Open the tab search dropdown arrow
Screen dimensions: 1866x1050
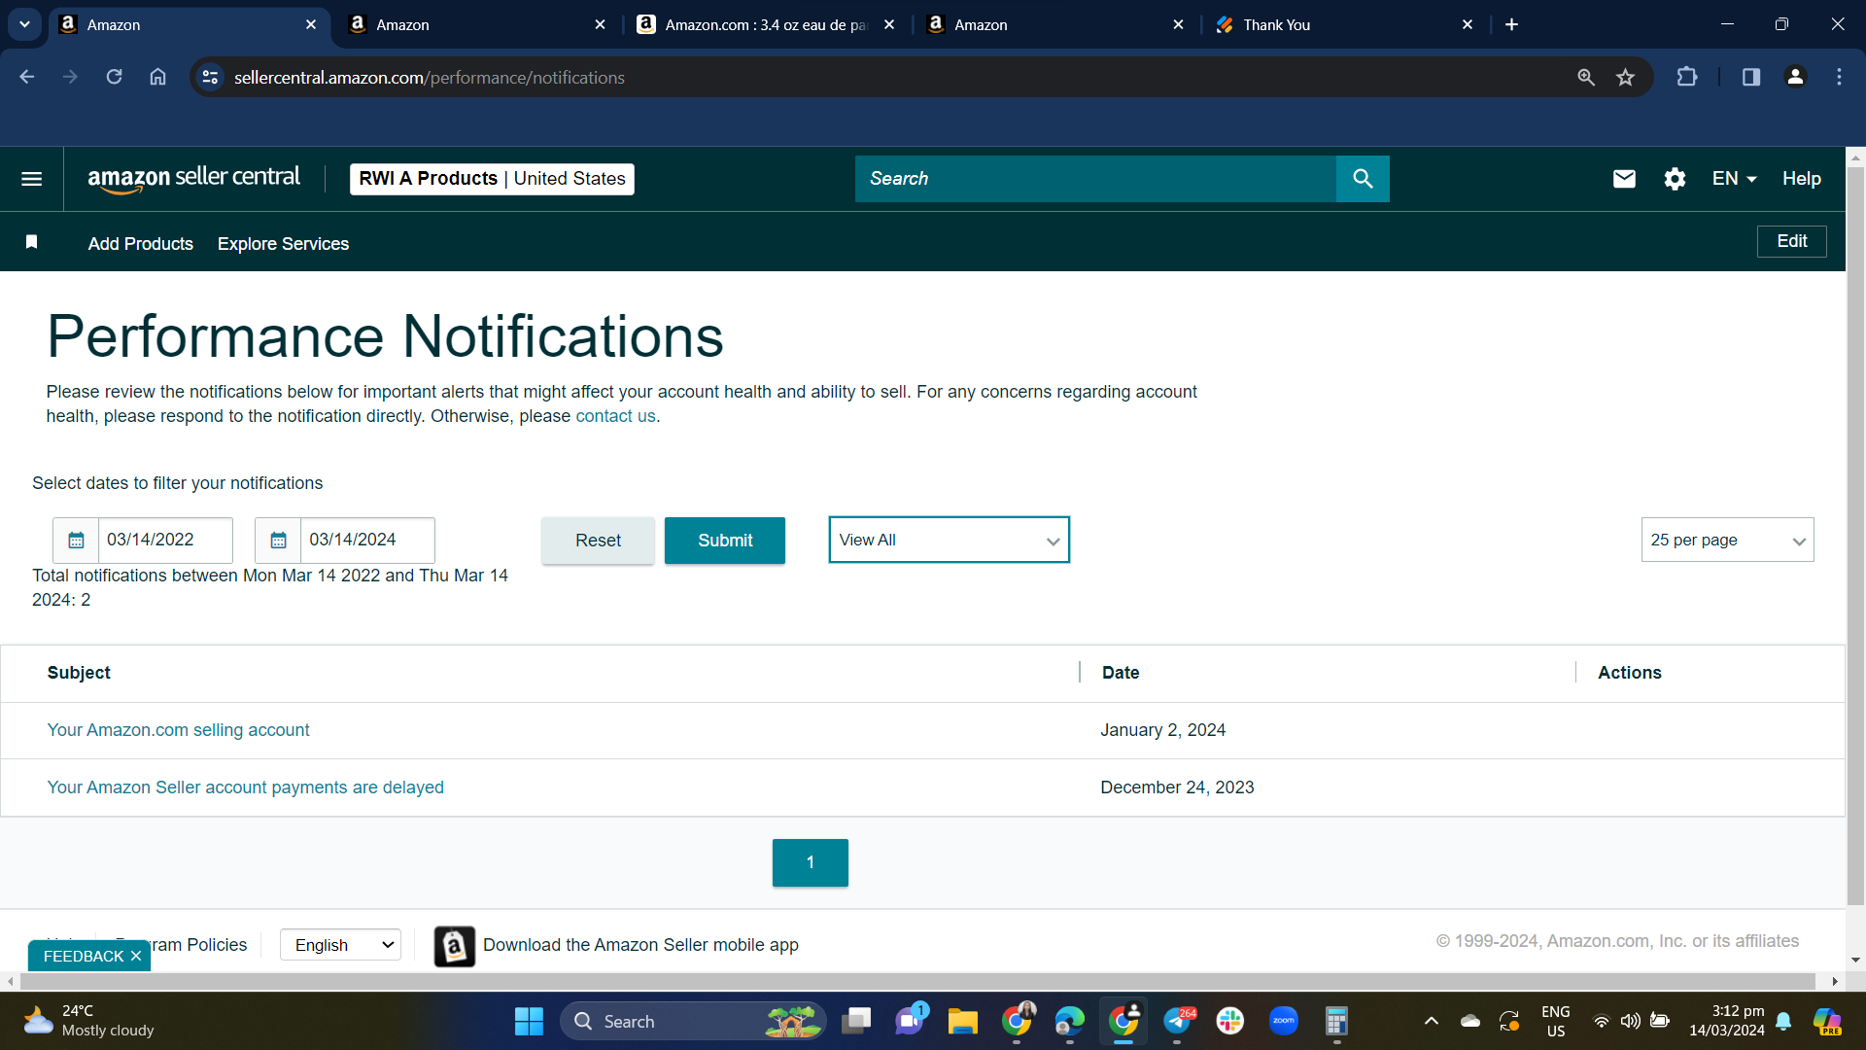24,24
